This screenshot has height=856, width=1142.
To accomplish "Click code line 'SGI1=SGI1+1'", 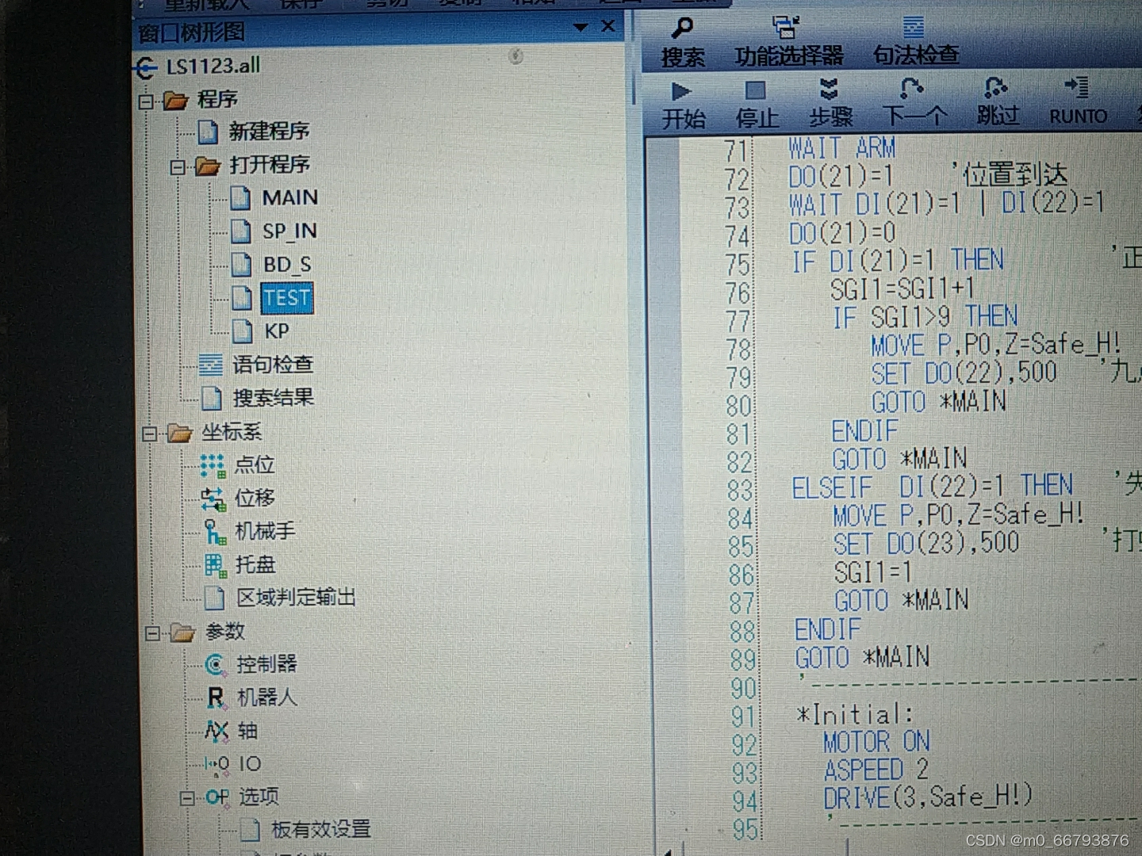I will click(902, 289).
